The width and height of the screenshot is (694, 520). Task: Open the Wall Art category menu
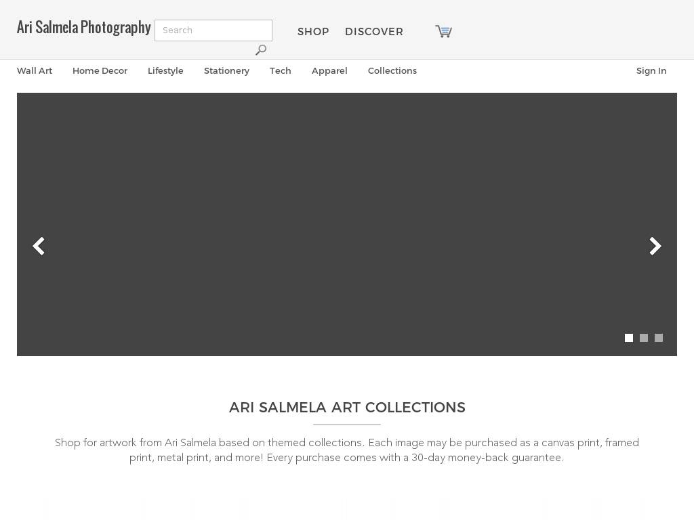point(35,70)
